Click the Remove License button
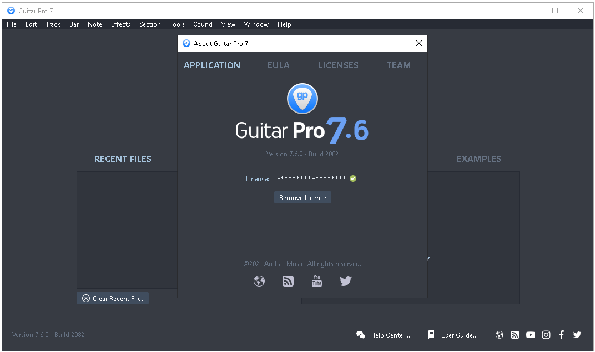The height and width of the screenshot is (352, 595). [x=303, y=197]
